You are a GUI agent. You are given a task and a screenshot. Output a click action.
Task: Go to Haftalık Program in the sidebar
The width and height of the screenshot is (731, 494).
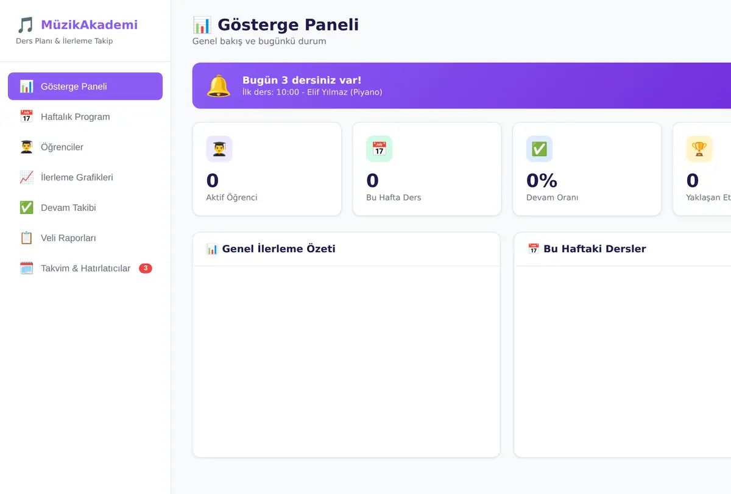85,117
